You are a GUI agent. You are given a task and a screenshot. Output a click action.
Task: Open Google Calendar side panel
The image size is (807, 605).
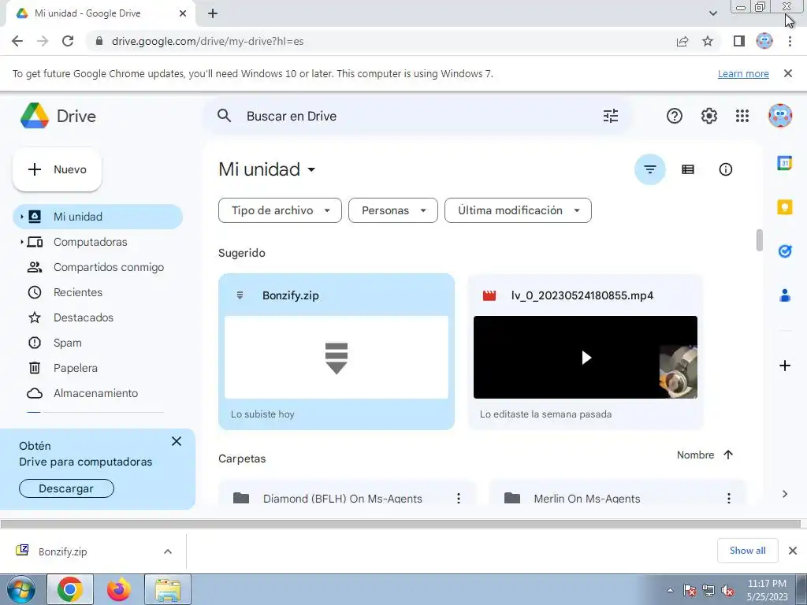(x=784, y=163)
